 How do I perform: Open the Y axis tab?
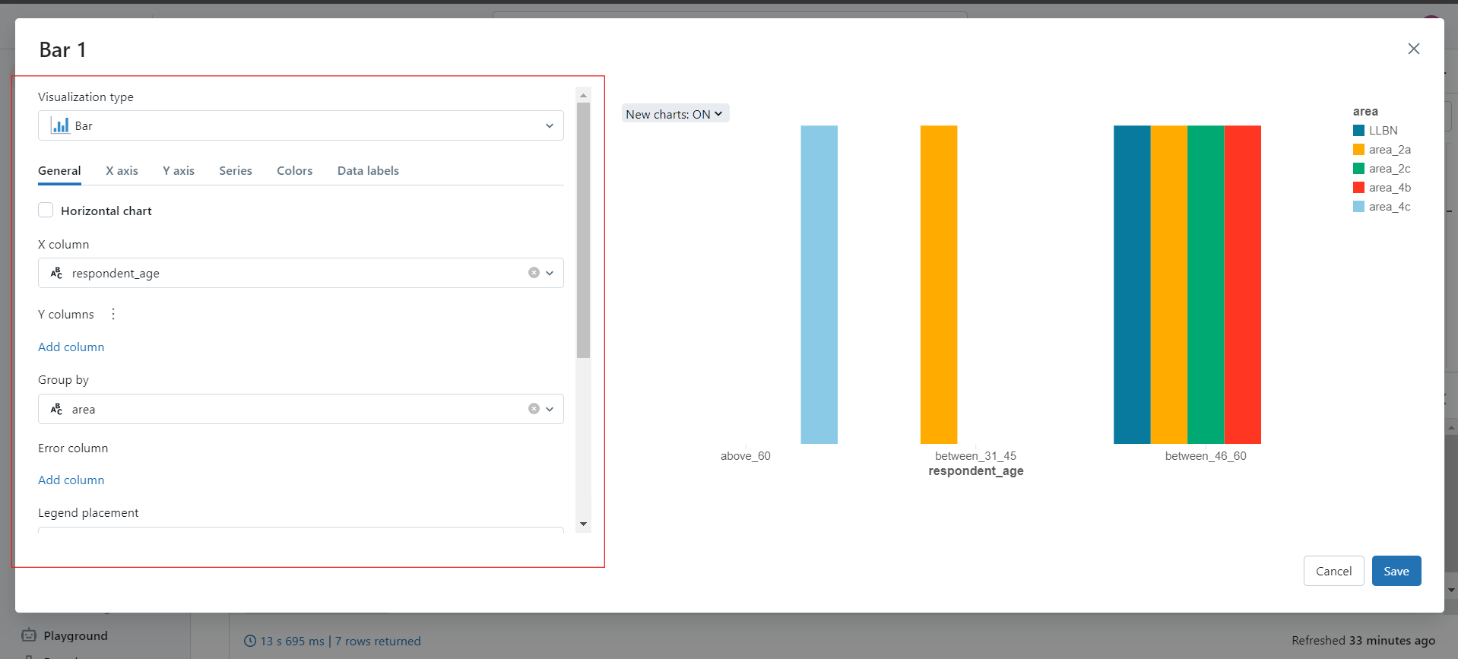pos(179,171)
